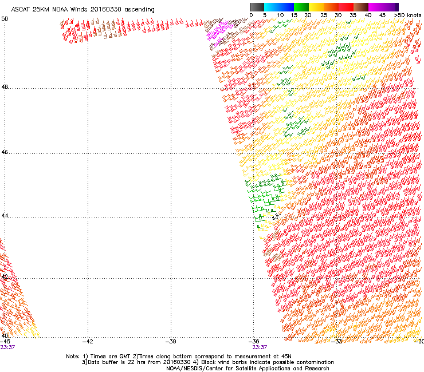Click the gray 0–5 knots legend segment
Image resolution: width=424 pixels, height=372 pixels.
click(x=257, y=7)
